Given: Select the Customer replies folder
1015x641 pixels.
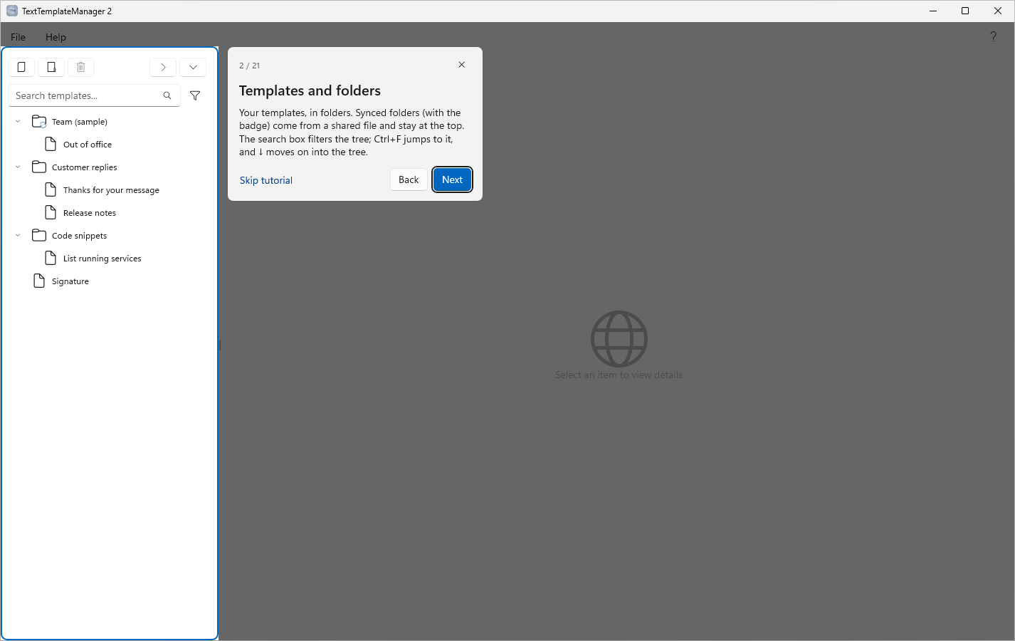Looking at the screenshot, I should (84, 167).
